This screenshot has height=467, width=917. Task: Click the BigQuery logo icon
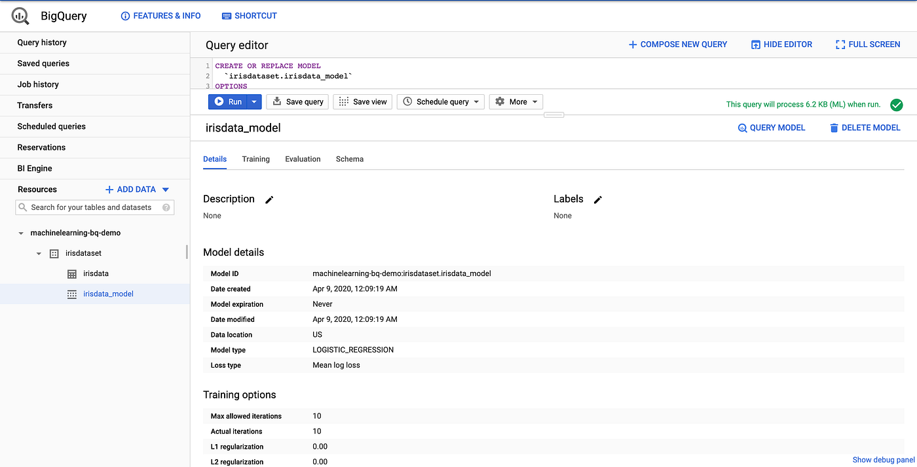coord(19,15)
